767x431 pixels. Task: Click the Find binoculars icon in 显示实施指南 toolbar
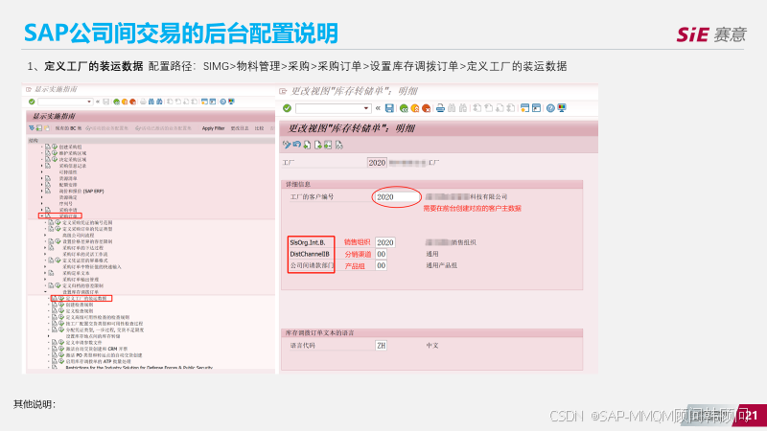click(151, 102)
